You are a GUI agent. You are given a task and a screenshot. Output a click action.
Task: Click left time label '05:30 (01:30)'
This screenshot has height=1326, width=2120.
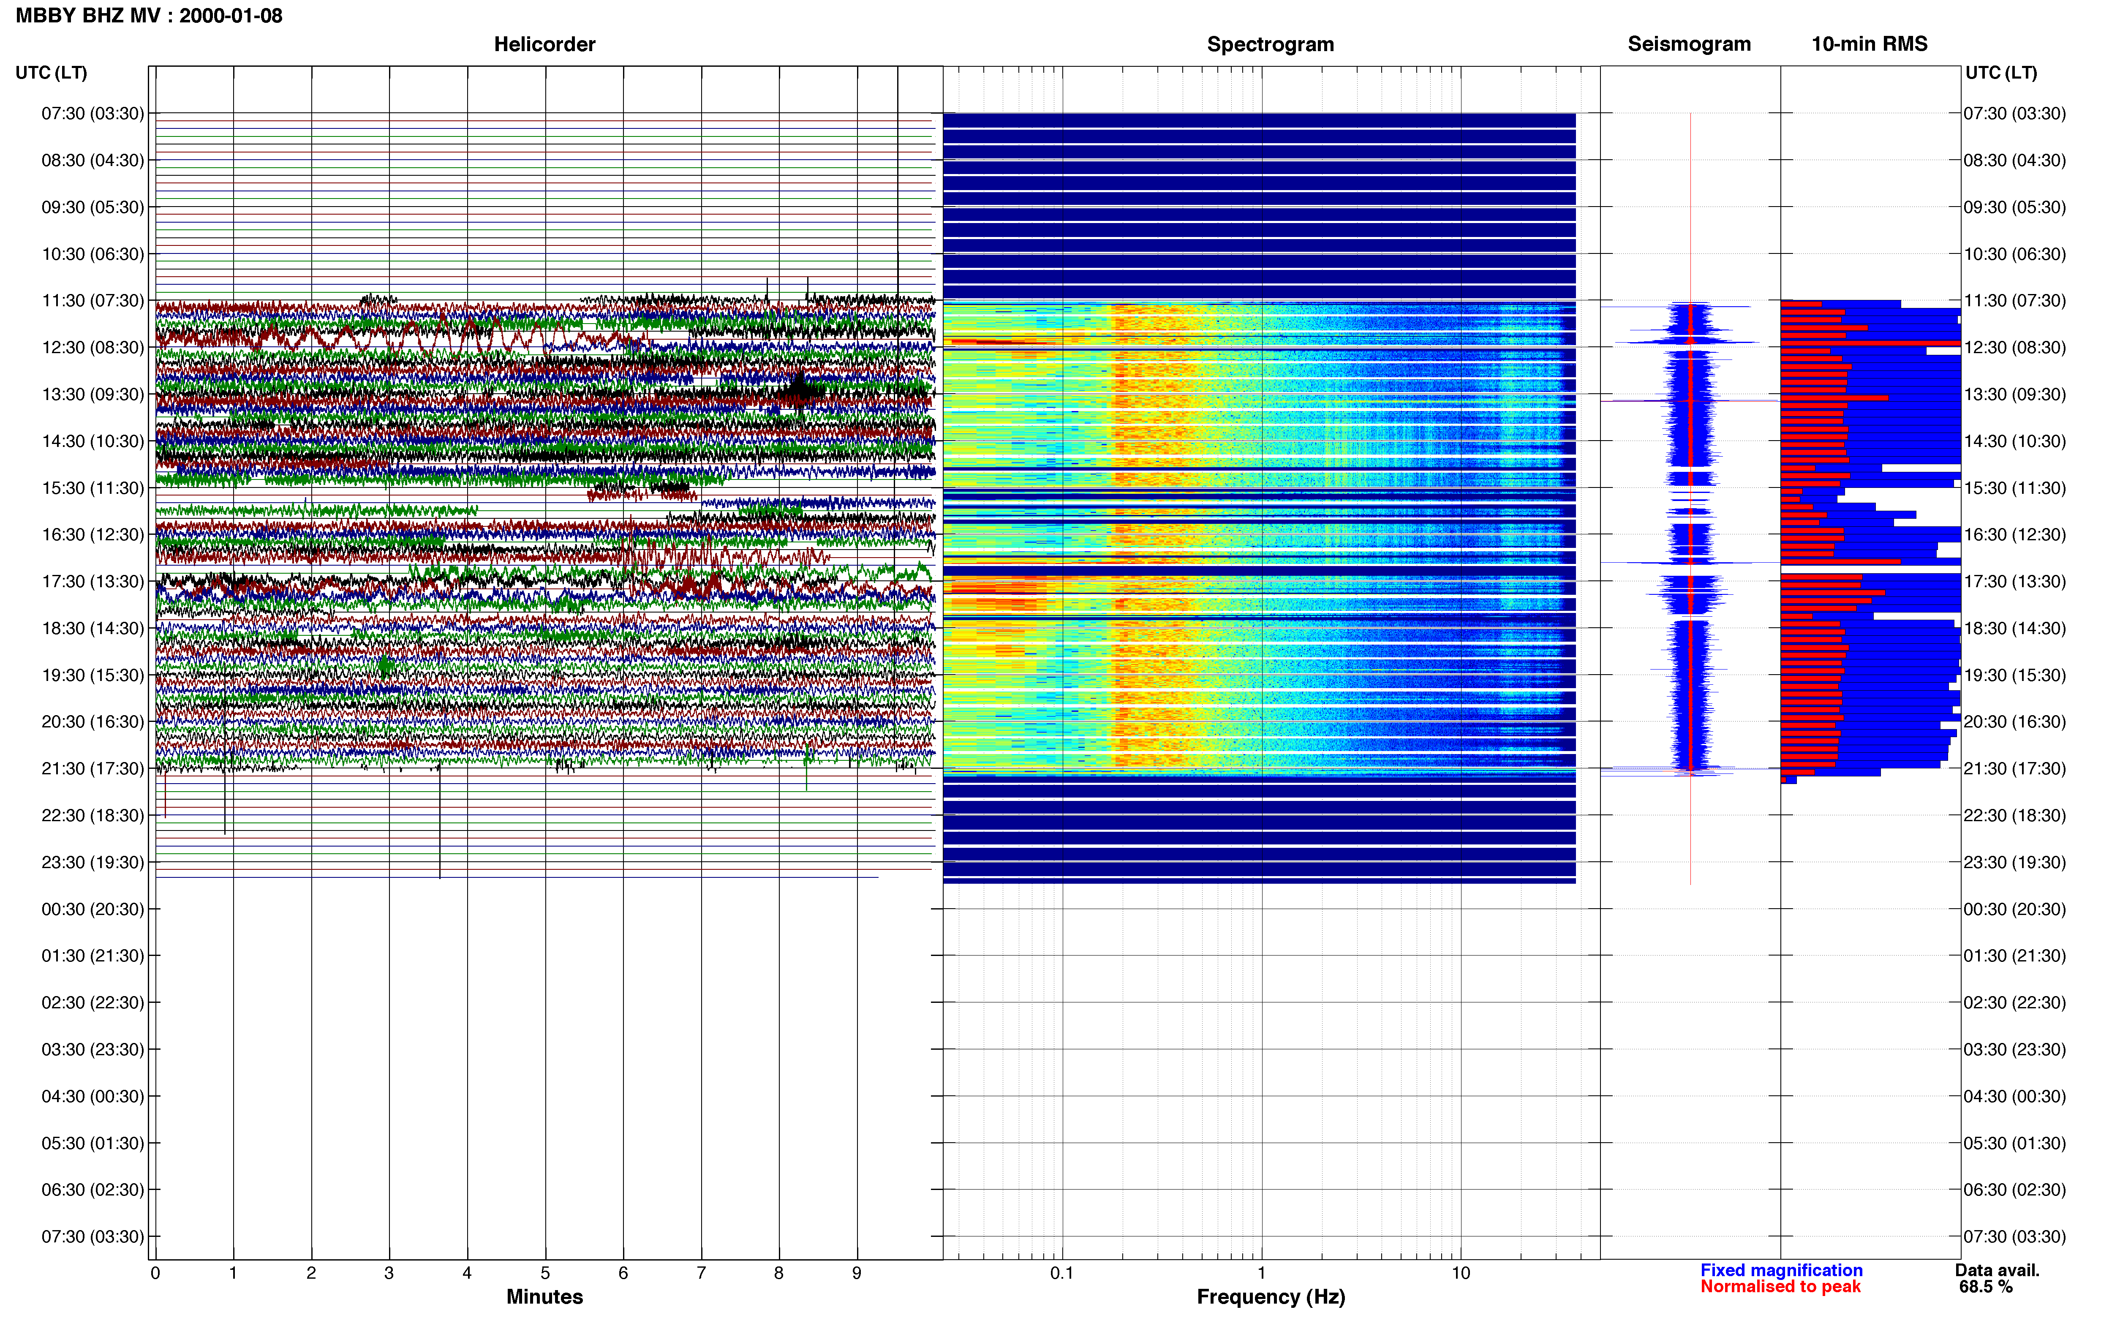[93, 1144]
